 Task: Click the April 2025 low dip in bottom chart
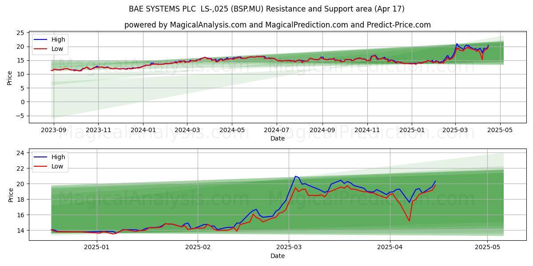409,221
